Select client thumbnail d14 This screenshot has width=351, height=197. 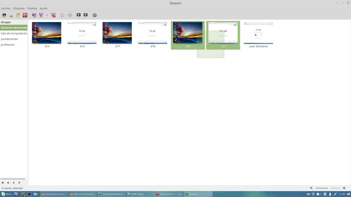(x=47, y=33)
